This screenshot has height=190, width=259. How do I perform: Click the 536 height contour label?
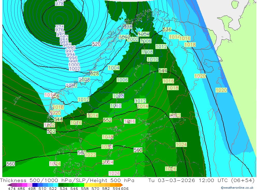167,30
